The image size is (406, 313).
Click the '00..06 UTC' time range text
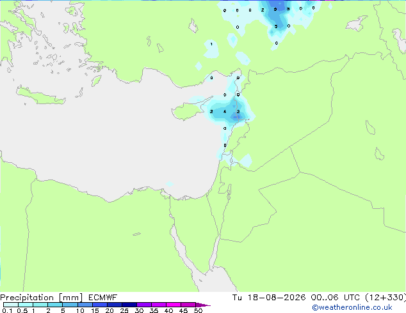pyautogui.click(x=335, y=298)
